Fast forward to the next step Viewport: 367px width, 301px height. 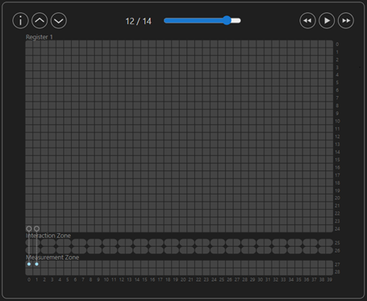346,21
